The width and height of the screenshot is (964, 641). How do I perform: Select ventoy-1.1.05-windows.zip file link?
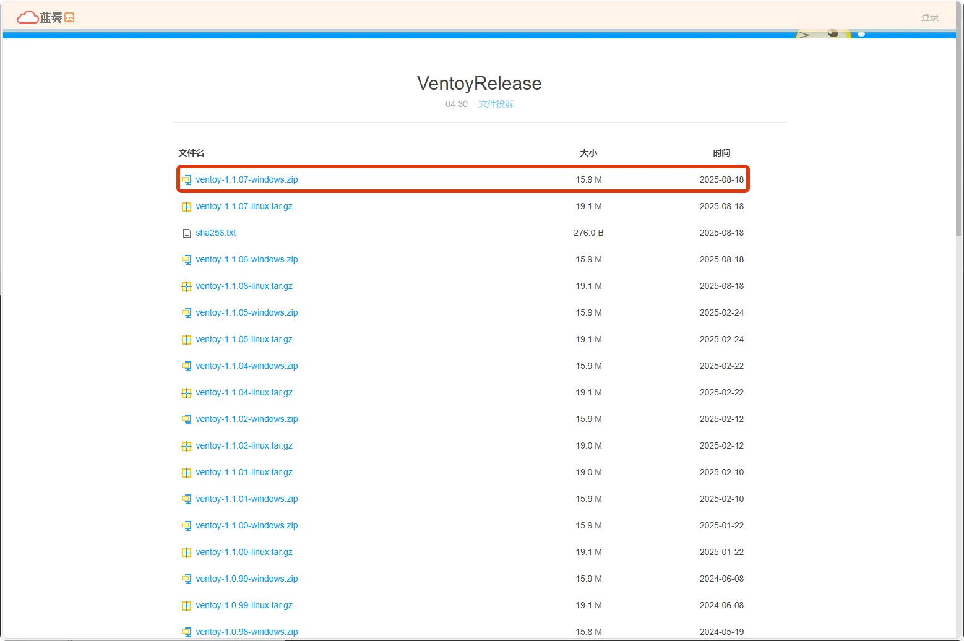(x=246, y=312)
